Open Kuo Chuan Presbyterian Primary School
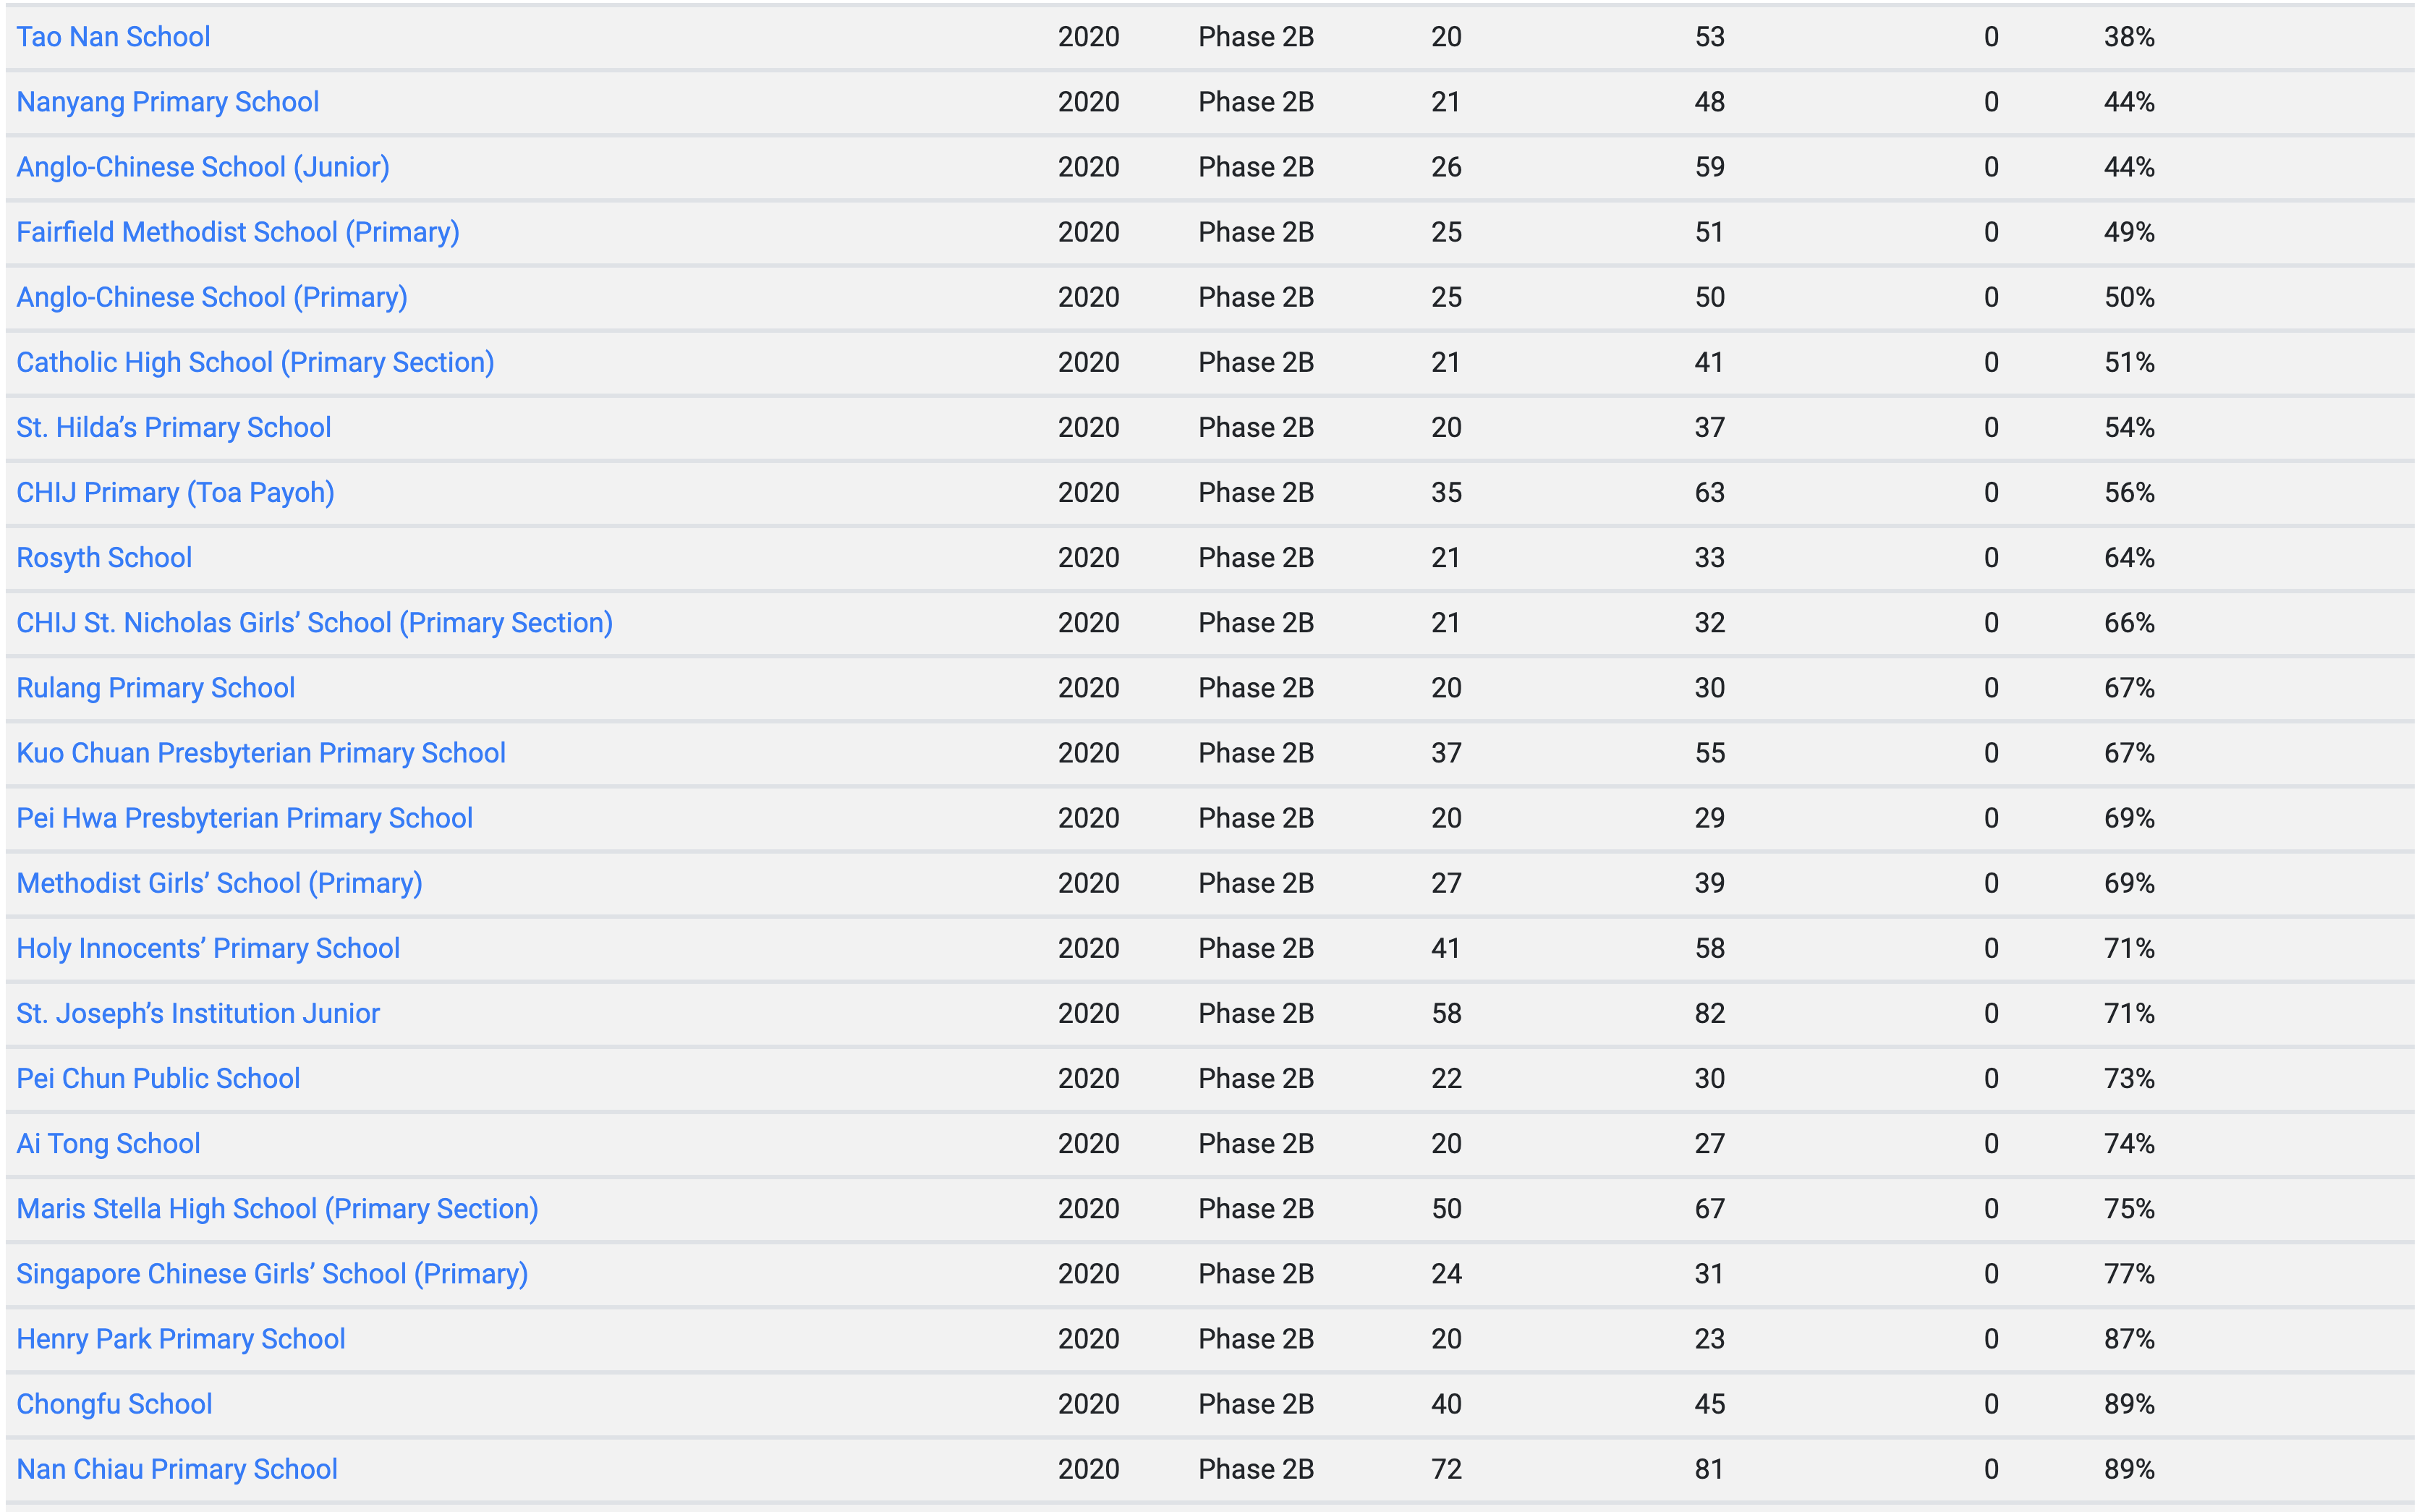This screenshot has width=2422, height=1512. pos(261,753)
